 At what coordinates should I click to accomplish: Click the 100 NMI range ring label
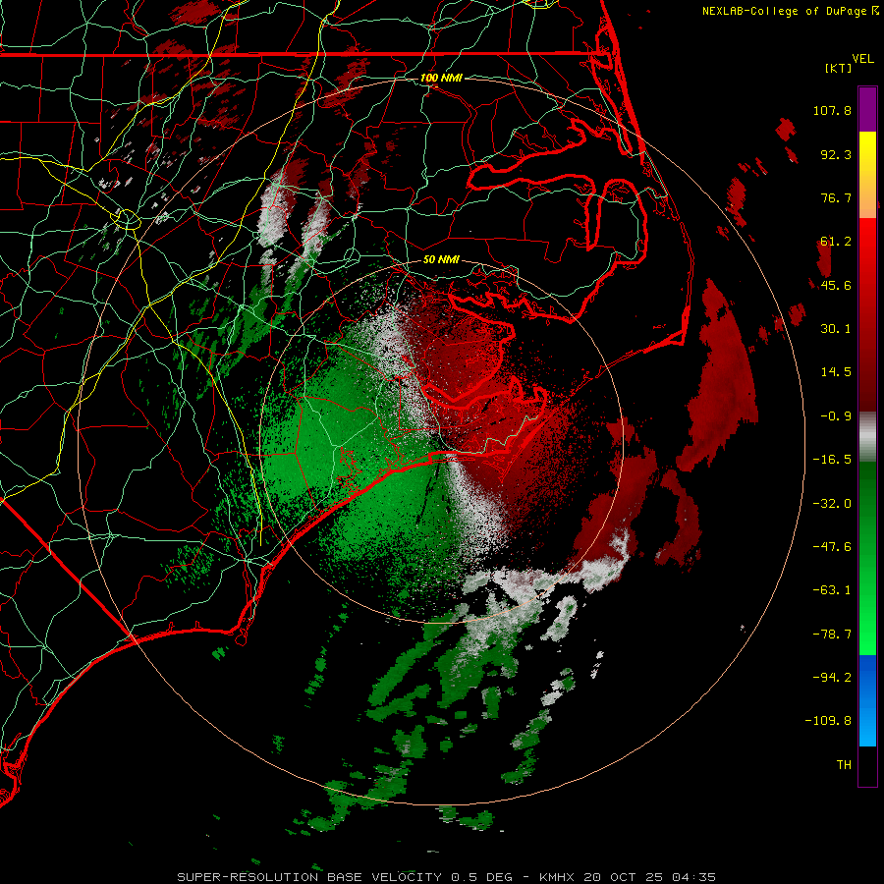click(441, 78)
